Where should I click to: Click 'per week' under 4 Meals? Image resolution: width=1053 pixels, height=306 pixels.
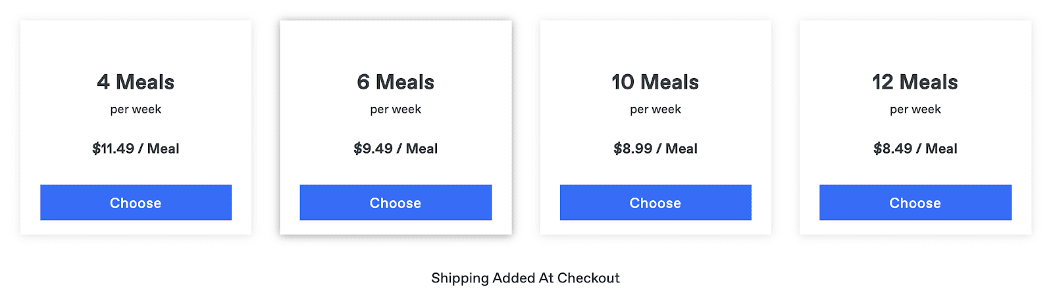point(136,110)
